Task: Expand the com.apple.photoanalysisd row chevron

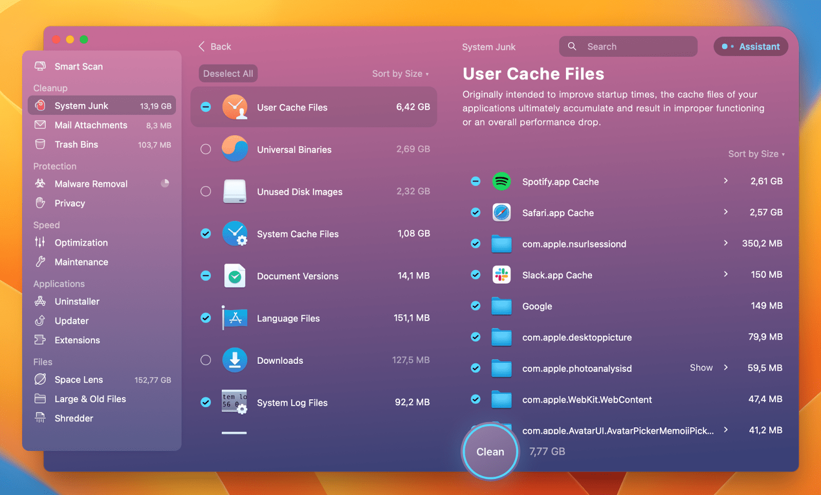Action: [726, 367]
